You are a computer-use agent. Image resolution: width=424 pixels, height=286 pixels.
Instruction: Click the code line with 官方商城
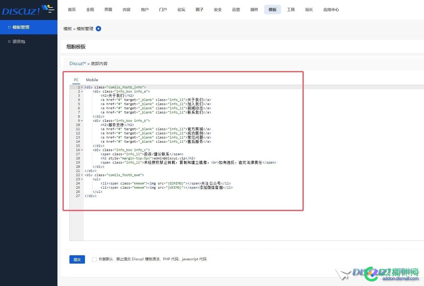point(156,129)
